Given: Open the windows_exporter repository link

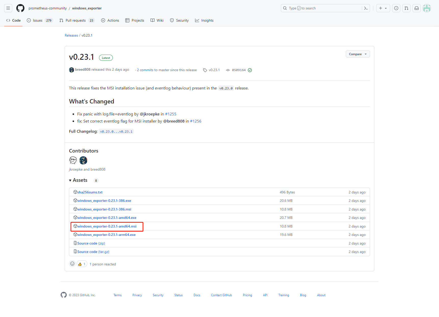Looking at the screenshot, I should [x=87, y=8].
